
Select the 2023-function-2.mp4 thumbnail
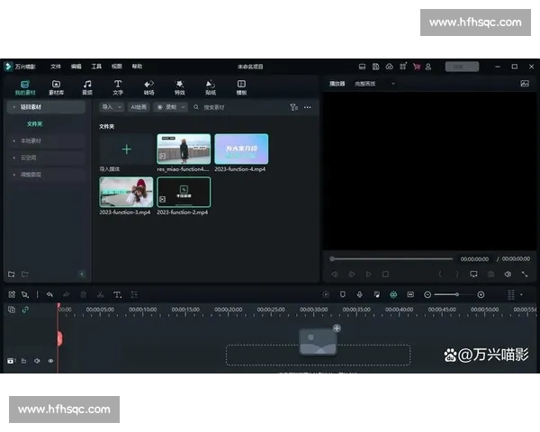coord(184,192)
